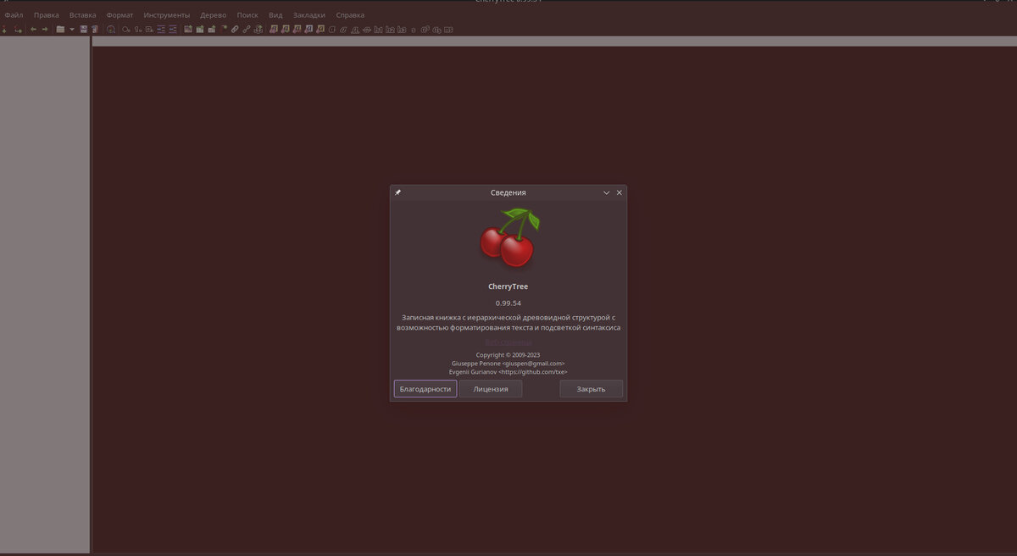
Task: Toggle italic text toolbar icon
Action: [343, 30]
